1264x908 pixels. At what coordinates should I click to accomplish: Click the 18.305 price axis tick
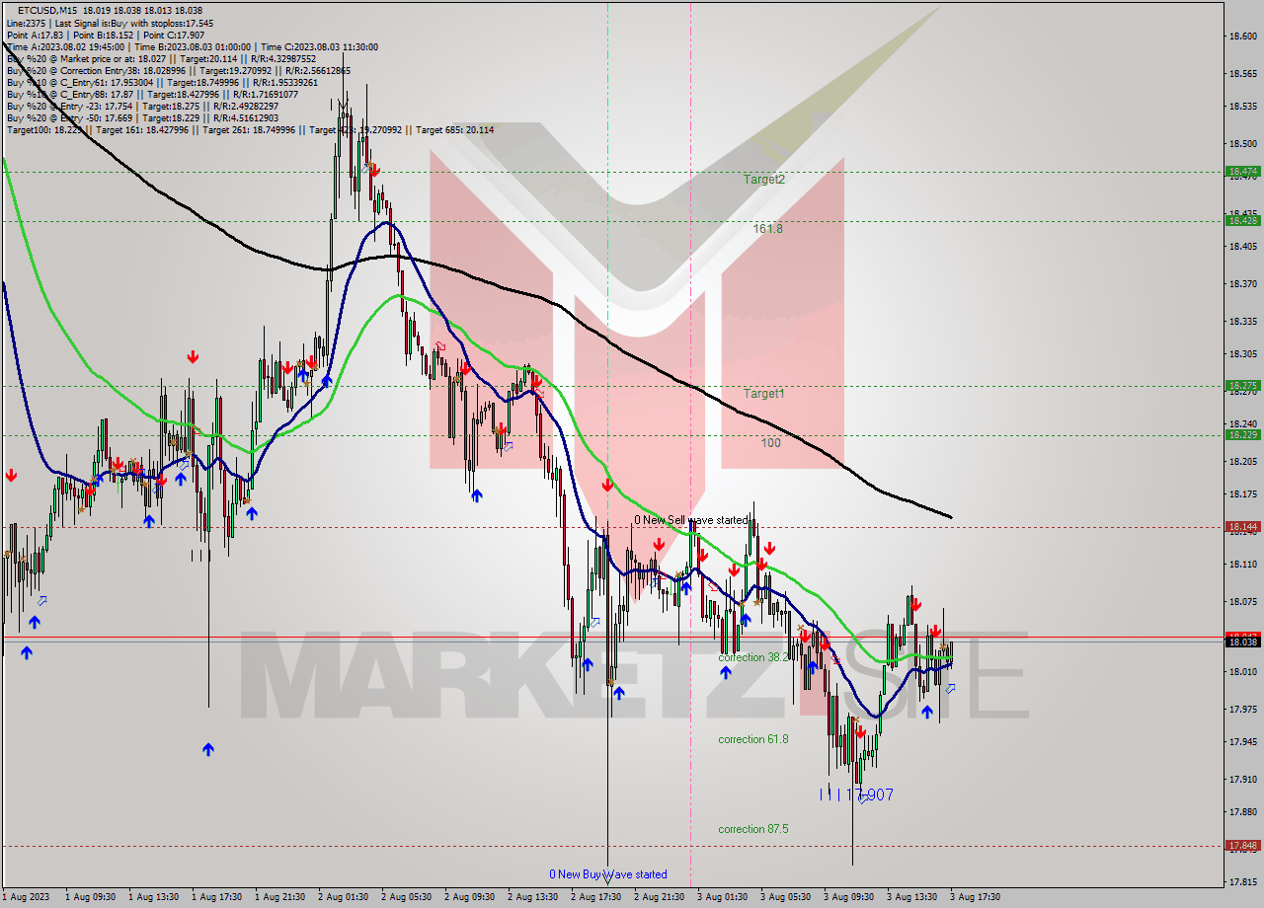click(x=1242, y=354)
